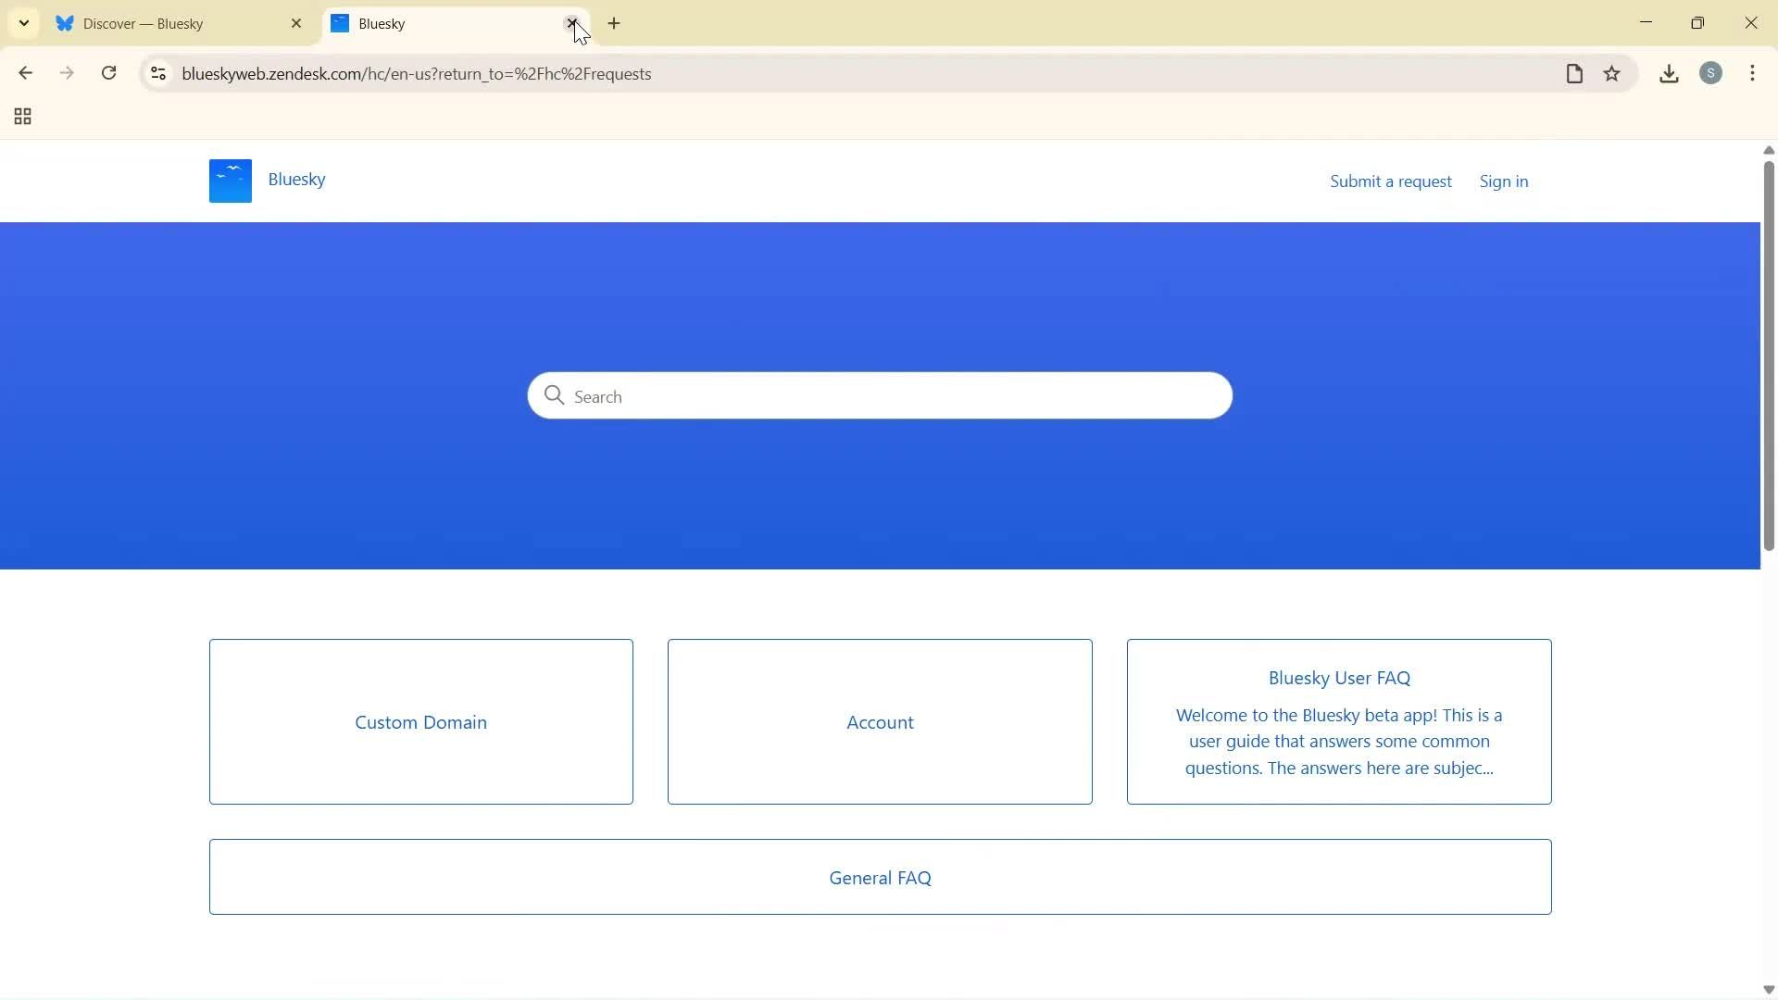Image resolution: width=1778 pixels, height=1000 pixels.
Task: Click Submit a request
Action: click(x=1391, y=181)
